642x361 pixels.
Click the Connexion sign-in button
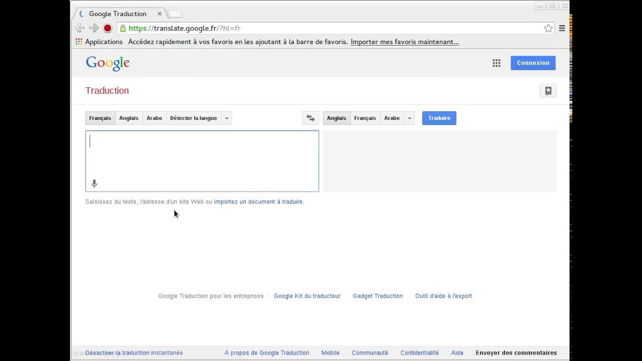coord(533,63)
